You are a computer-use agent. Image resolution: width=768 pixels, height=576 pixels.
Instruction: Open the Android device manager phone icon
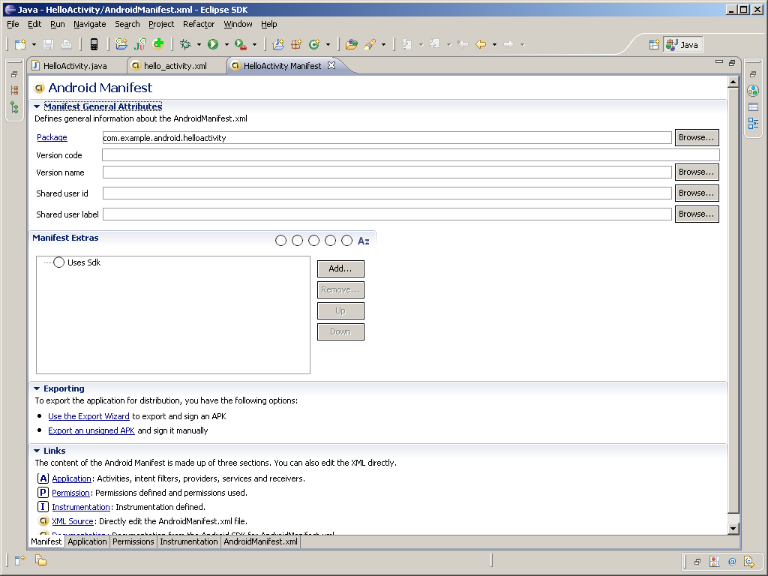(x=94, y=44)
